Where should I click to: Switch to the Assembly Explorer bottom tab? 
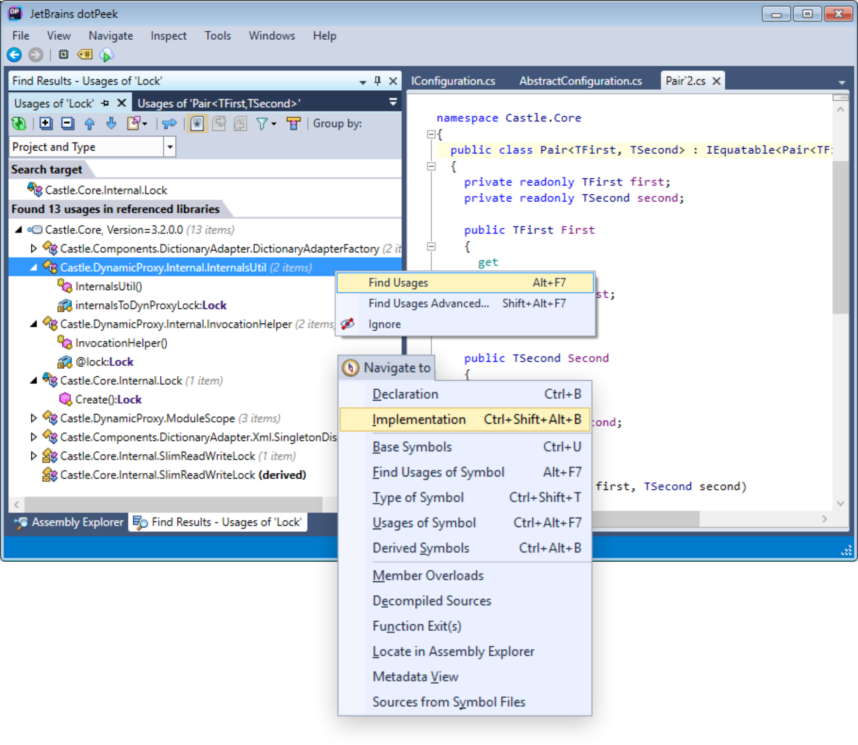click(69, 522)
